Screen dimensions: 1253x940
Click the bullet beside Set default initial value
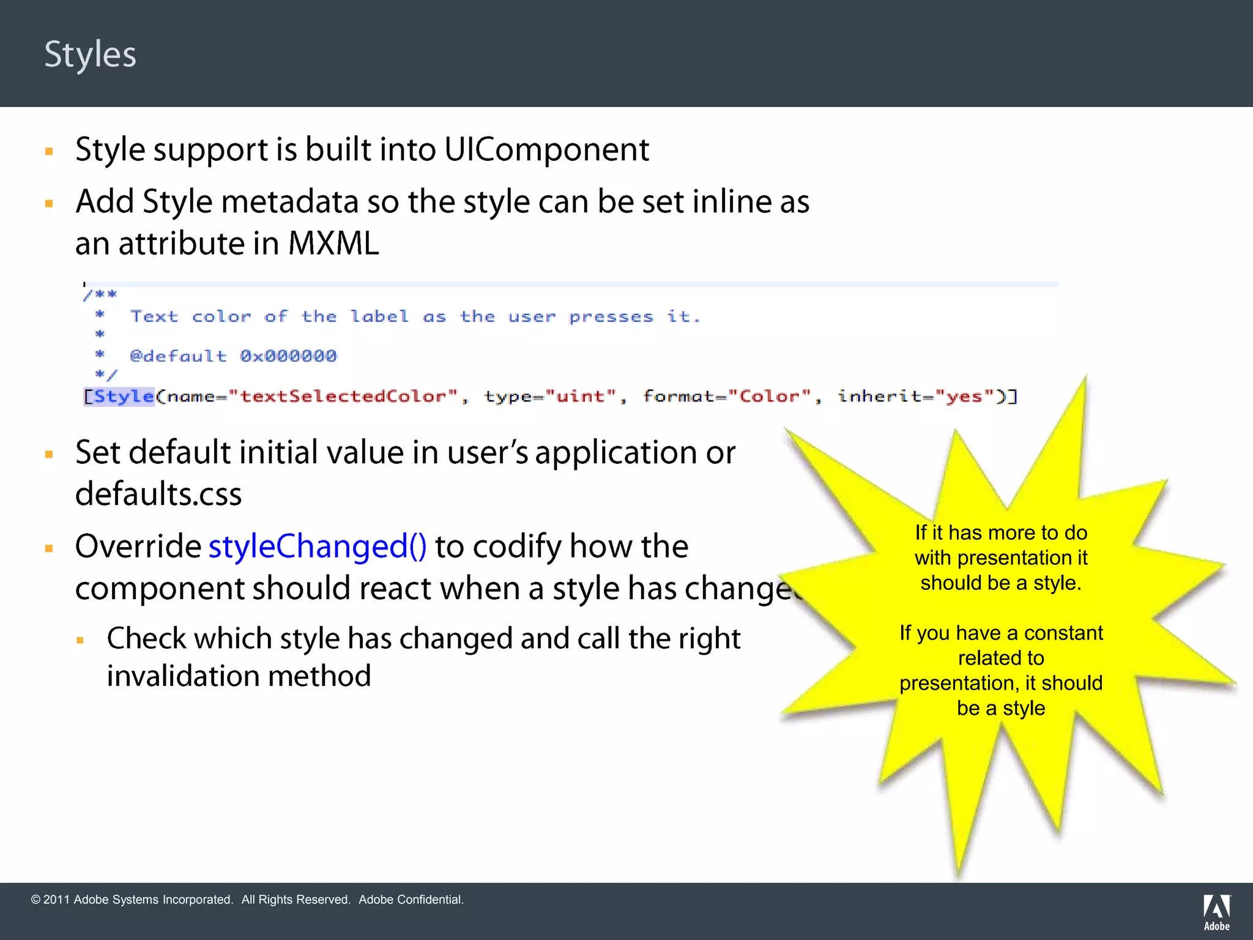click(x=50, y=454)
